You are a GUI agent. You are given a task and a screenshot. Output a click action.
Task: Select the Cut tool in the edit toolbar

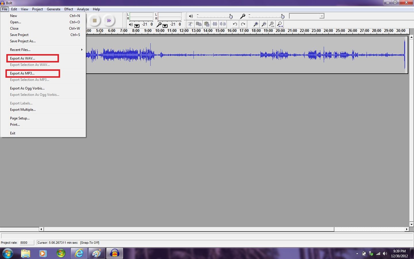[x=190, y=24]
